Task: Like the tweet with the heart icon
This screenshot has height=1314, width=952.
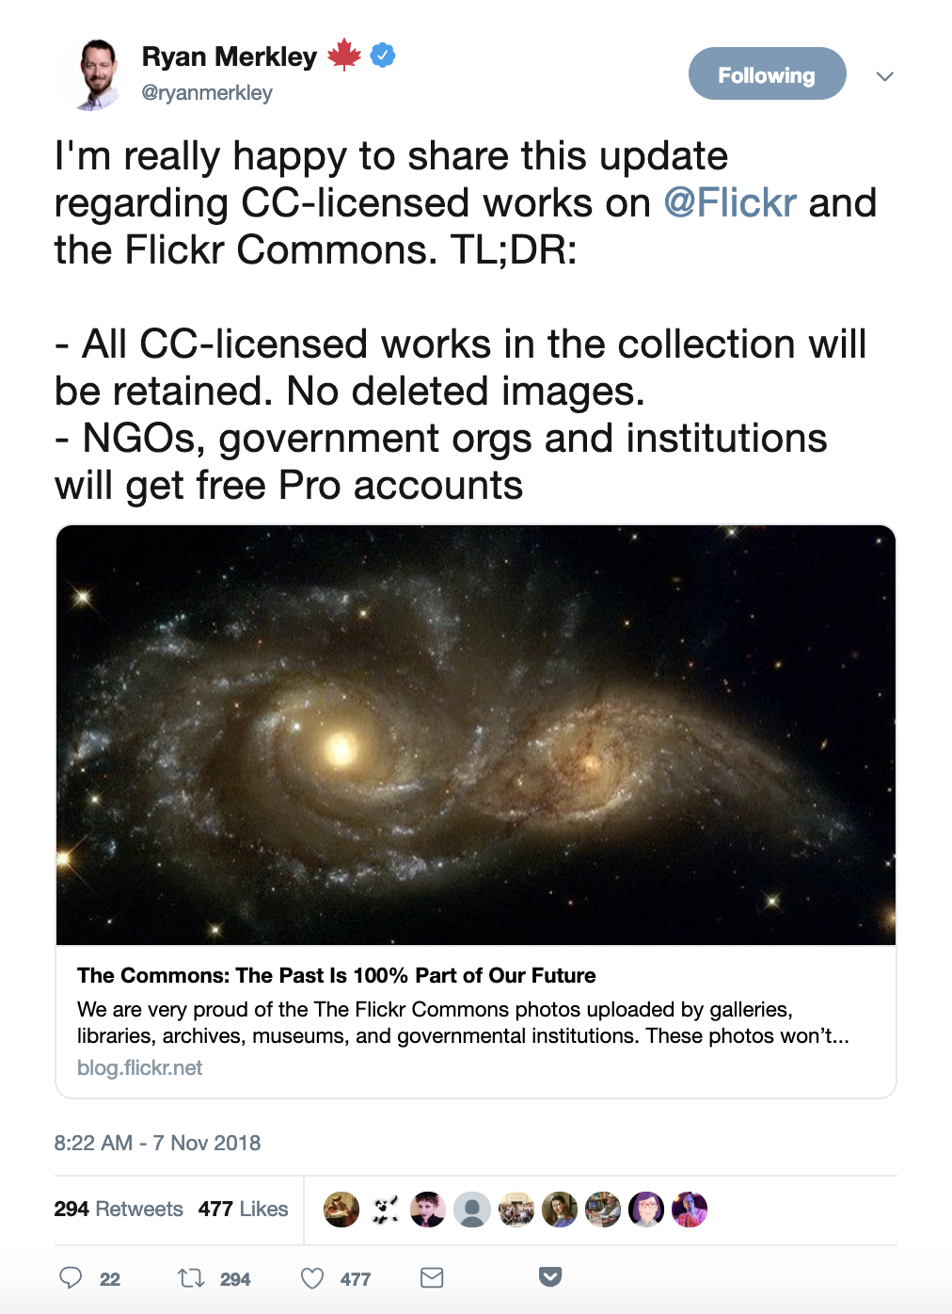Action: tap(312, 1277)
